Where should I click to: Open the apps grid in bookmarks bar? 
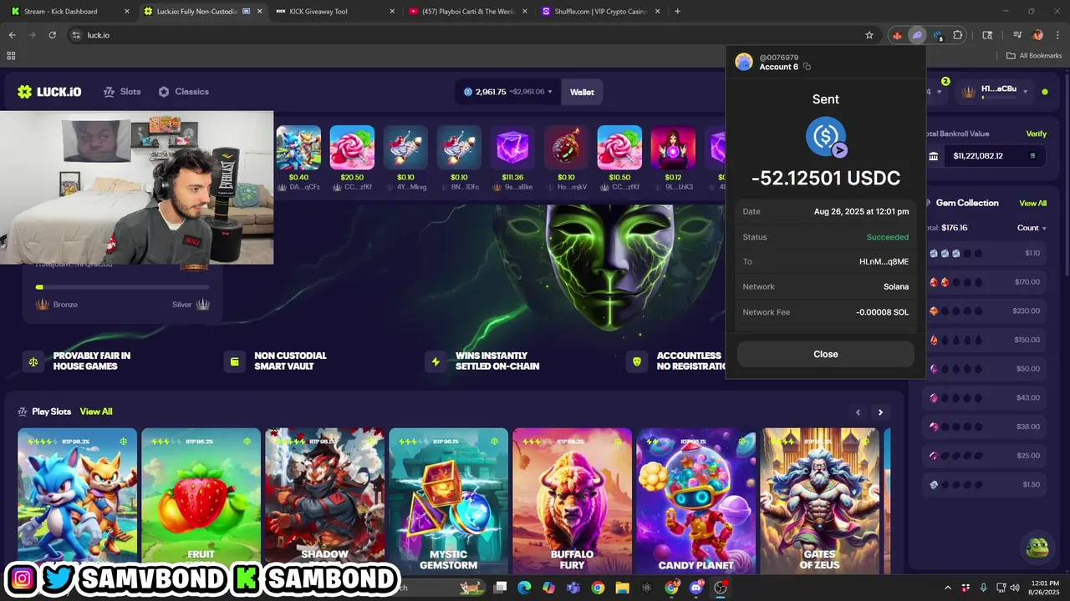click(11, 56)
